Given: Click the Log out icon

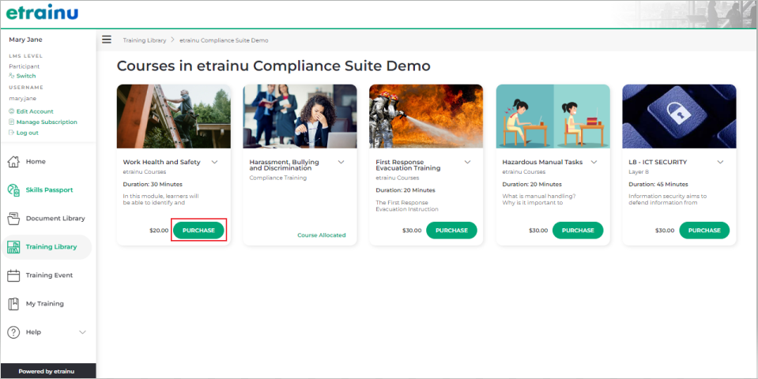Looking at the screenshot, I should click(12, 133).
